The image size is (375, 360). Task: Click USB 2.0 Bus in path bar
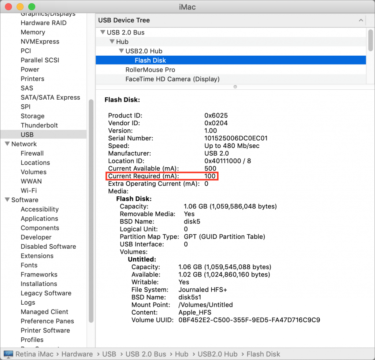pos(146,354)
